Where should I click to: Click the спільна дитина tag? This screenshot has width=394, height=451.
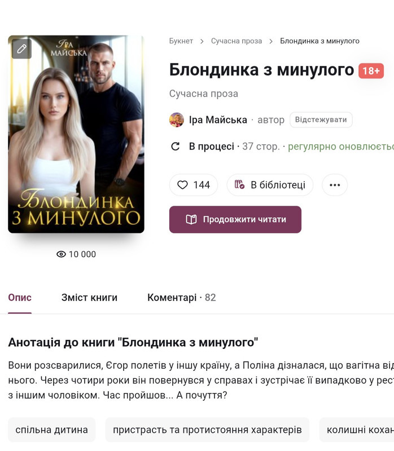click(x=51, y=430)
